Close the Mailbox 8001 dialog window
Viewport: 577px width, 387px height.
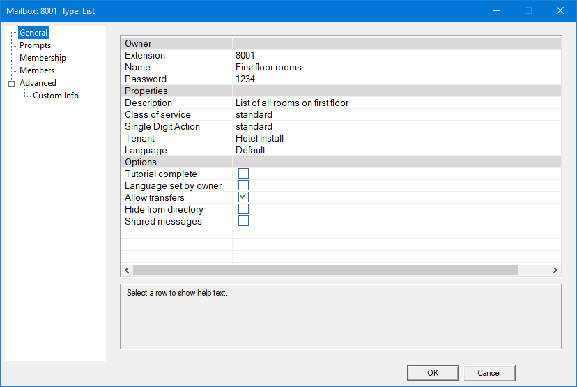coord(560,10)
